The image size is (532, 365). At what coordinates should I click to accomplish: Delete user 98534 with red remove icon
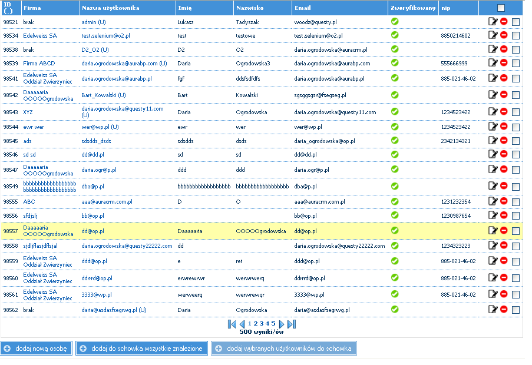point(504,35)
